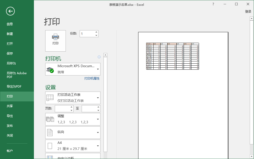Click the portrait page icon beside 纵向

(x=50, y=133)
